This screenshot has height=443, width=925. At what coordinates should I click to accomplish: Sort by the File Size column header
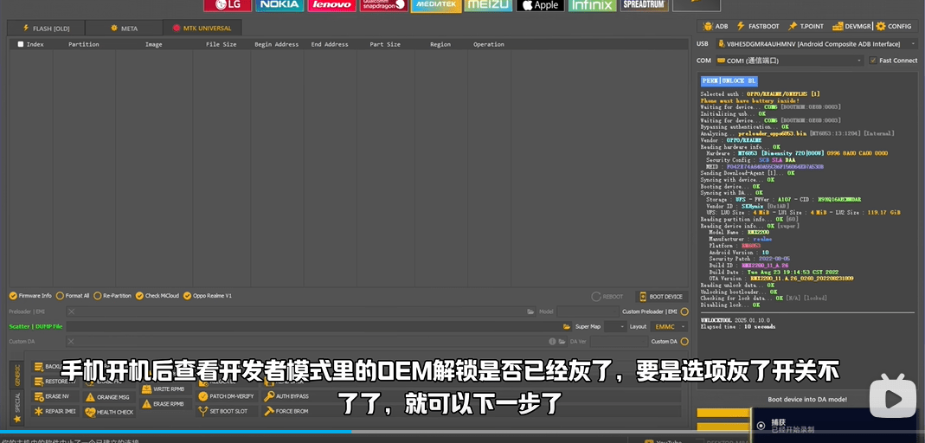click(x=222, y=44)
